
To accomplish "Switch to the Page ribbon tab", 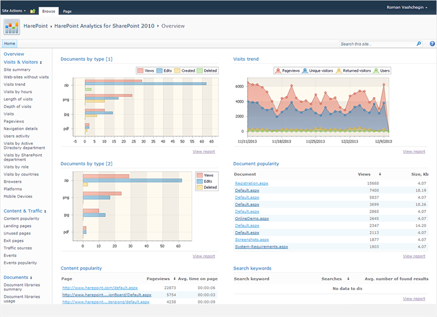I will click(67, 11).
